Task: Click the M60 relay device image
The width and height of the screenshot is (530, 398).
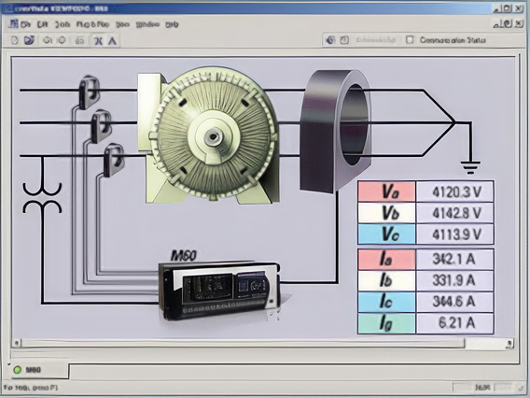Action: (219, 291)
